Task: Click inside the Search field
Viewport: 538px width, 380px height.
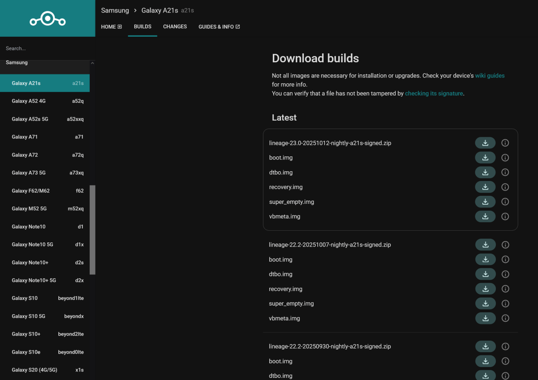Action: click(45, 48)
